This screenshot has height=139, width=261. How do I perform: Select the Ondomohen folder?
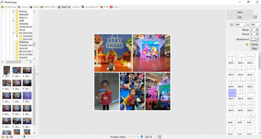(26, 27)
